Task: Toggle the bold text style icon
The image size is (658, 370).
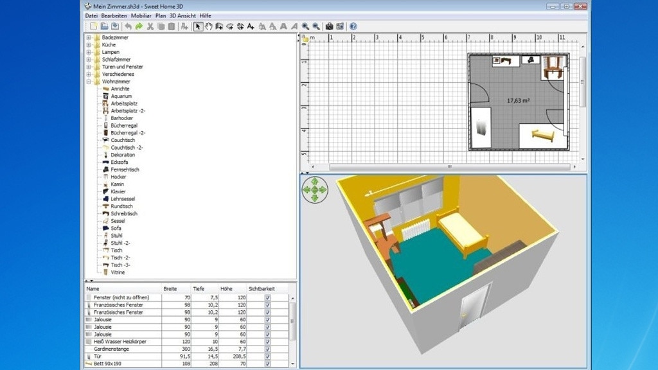Action: tap(283, 26)
